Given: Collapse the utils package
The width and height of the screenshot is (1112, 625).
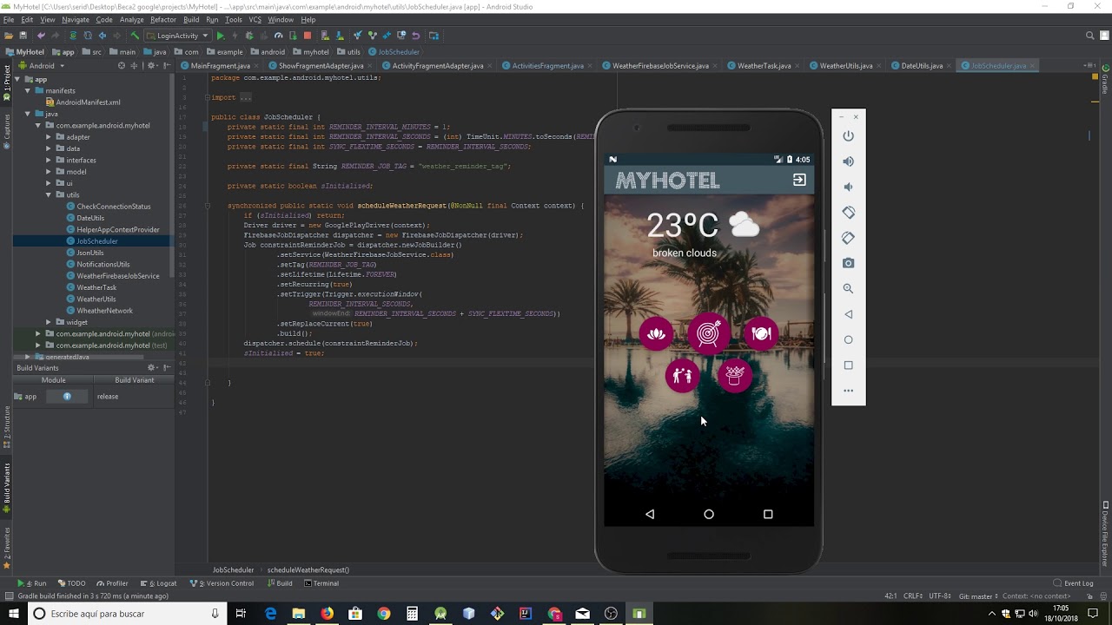Looking at the screenshot, I should pyautogui.click(x=49, y=194).
